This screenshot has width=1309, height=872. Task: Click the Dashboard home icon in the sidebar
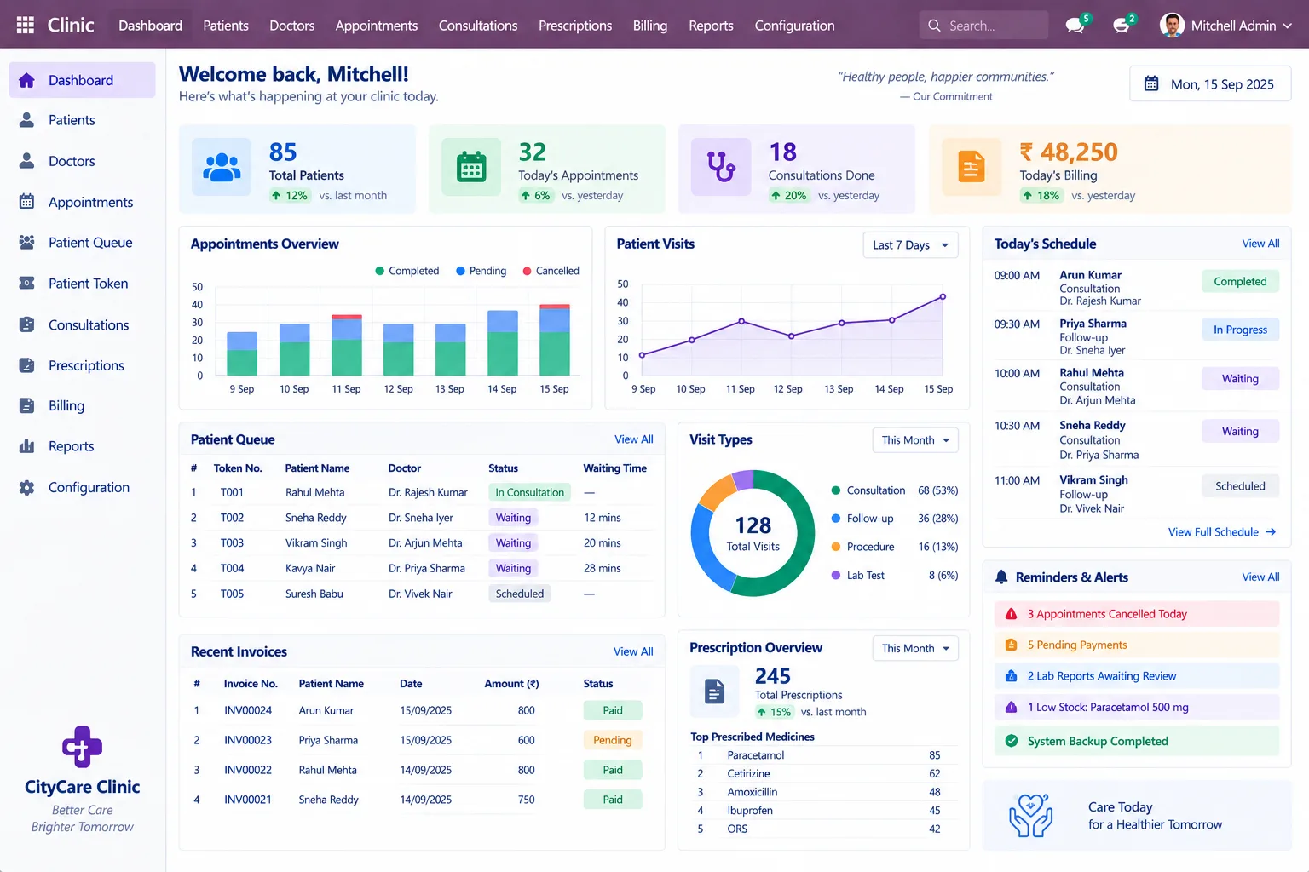pyautogui.click(x=26, y=80)
